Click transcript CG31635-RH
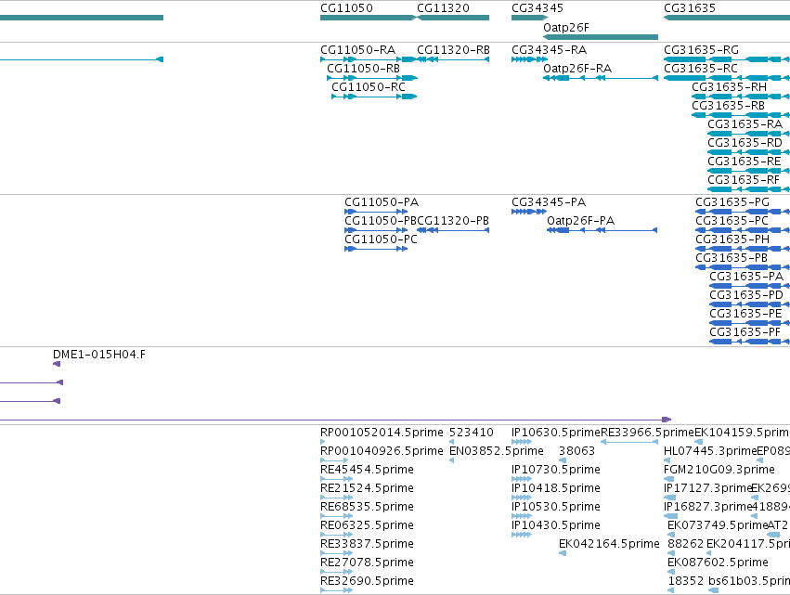 click(741, 97)
